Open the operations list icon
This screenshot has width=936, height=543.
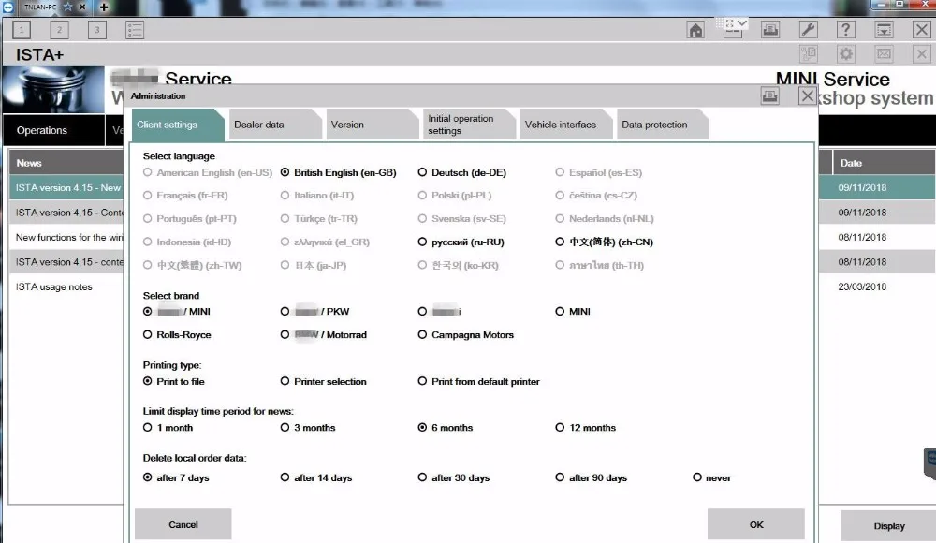(x=135, y=29)
